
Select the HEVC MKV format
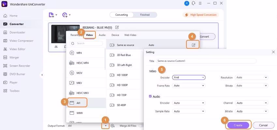[86, 93]
